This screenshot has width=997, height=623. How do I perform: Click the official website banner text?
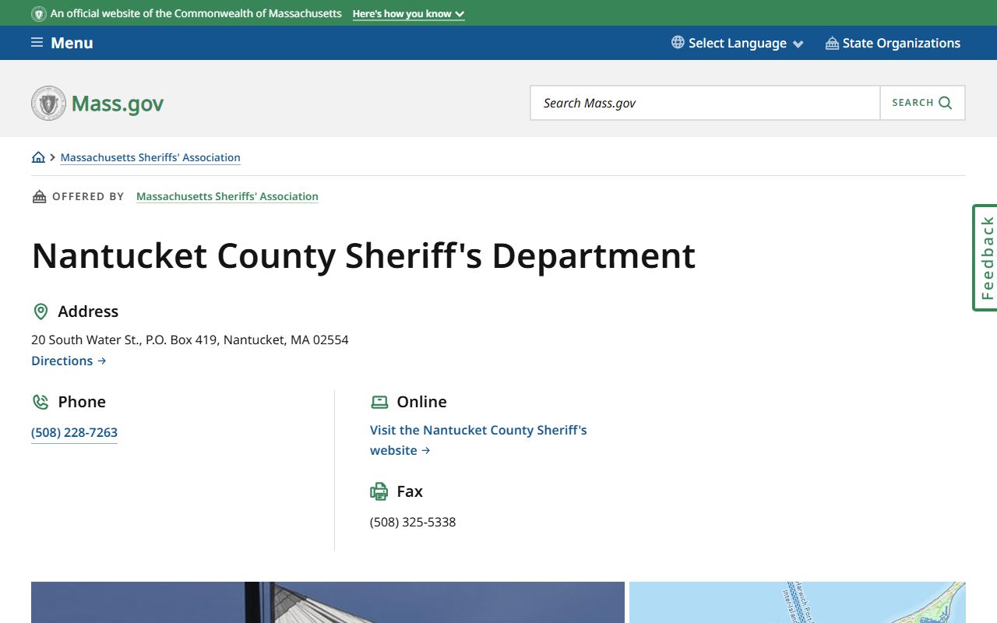point(196,14)
